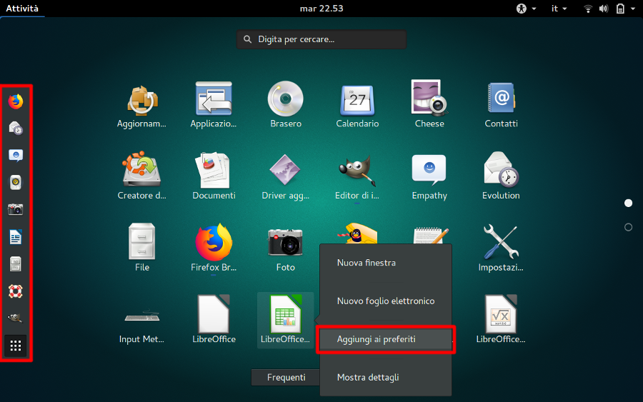The width and height of the screenshot is (643, 402).
Task: Open the Calendario app icon
Action: click(357, 99)
